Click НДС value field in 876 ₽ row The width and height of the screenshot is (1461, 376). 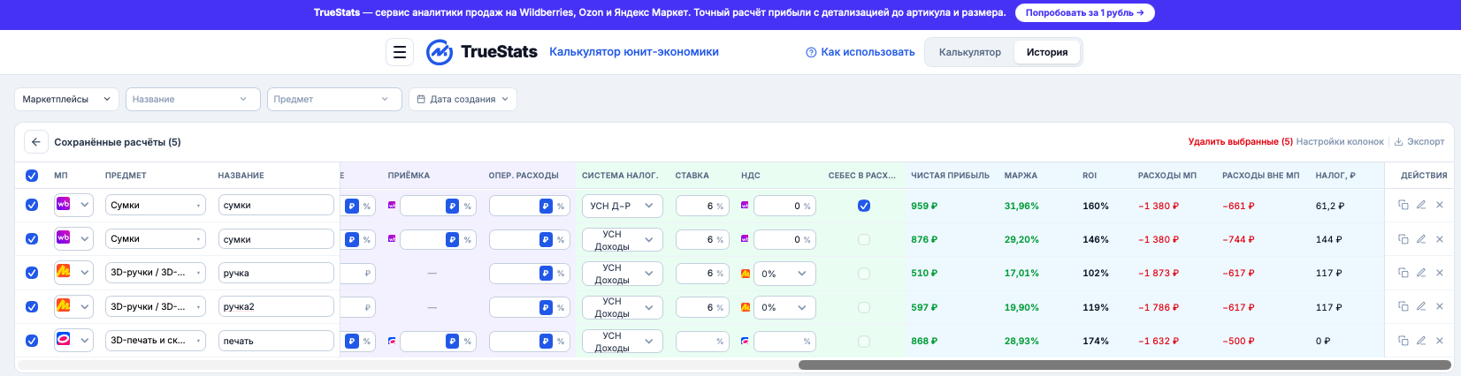point(784,239)
